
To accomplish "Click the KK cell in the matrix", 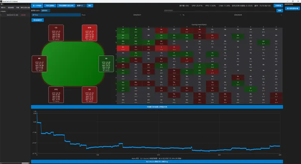I will (136, 37).
